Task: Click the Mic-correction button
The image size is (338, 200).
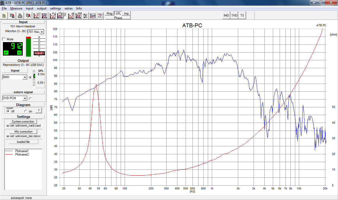Action: (x=23, y=132)
